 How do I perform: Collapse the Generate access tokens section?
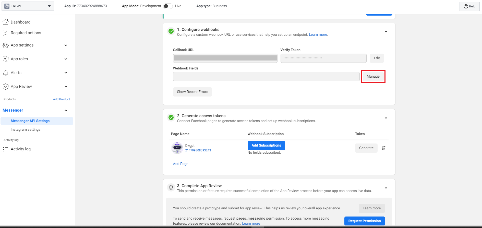(386, 118)
